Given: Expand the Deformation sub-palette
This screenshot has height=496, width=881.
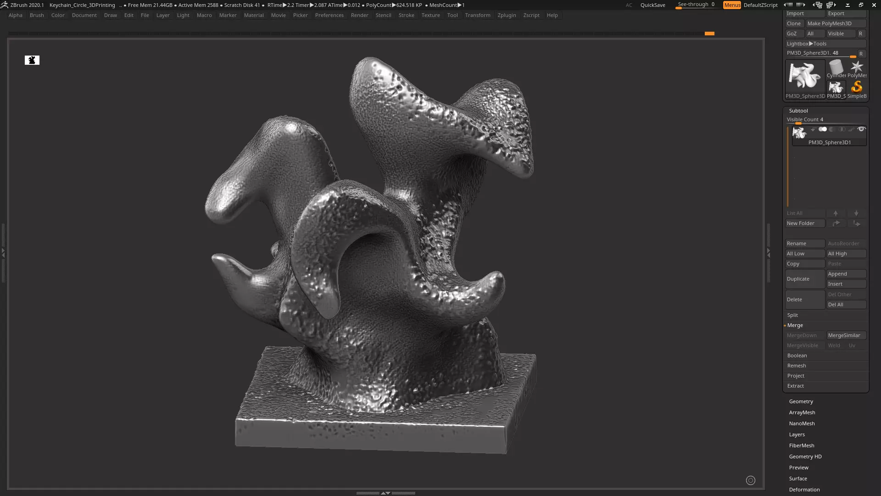Looking at the screenshot, I should (804, 490).
